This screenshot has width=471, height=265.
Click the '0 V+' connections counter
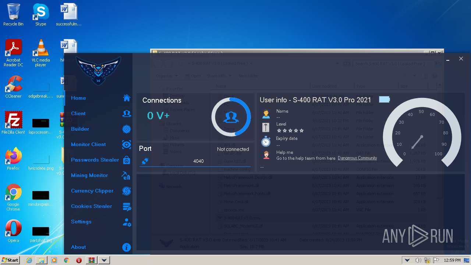(x=158, y=116)
